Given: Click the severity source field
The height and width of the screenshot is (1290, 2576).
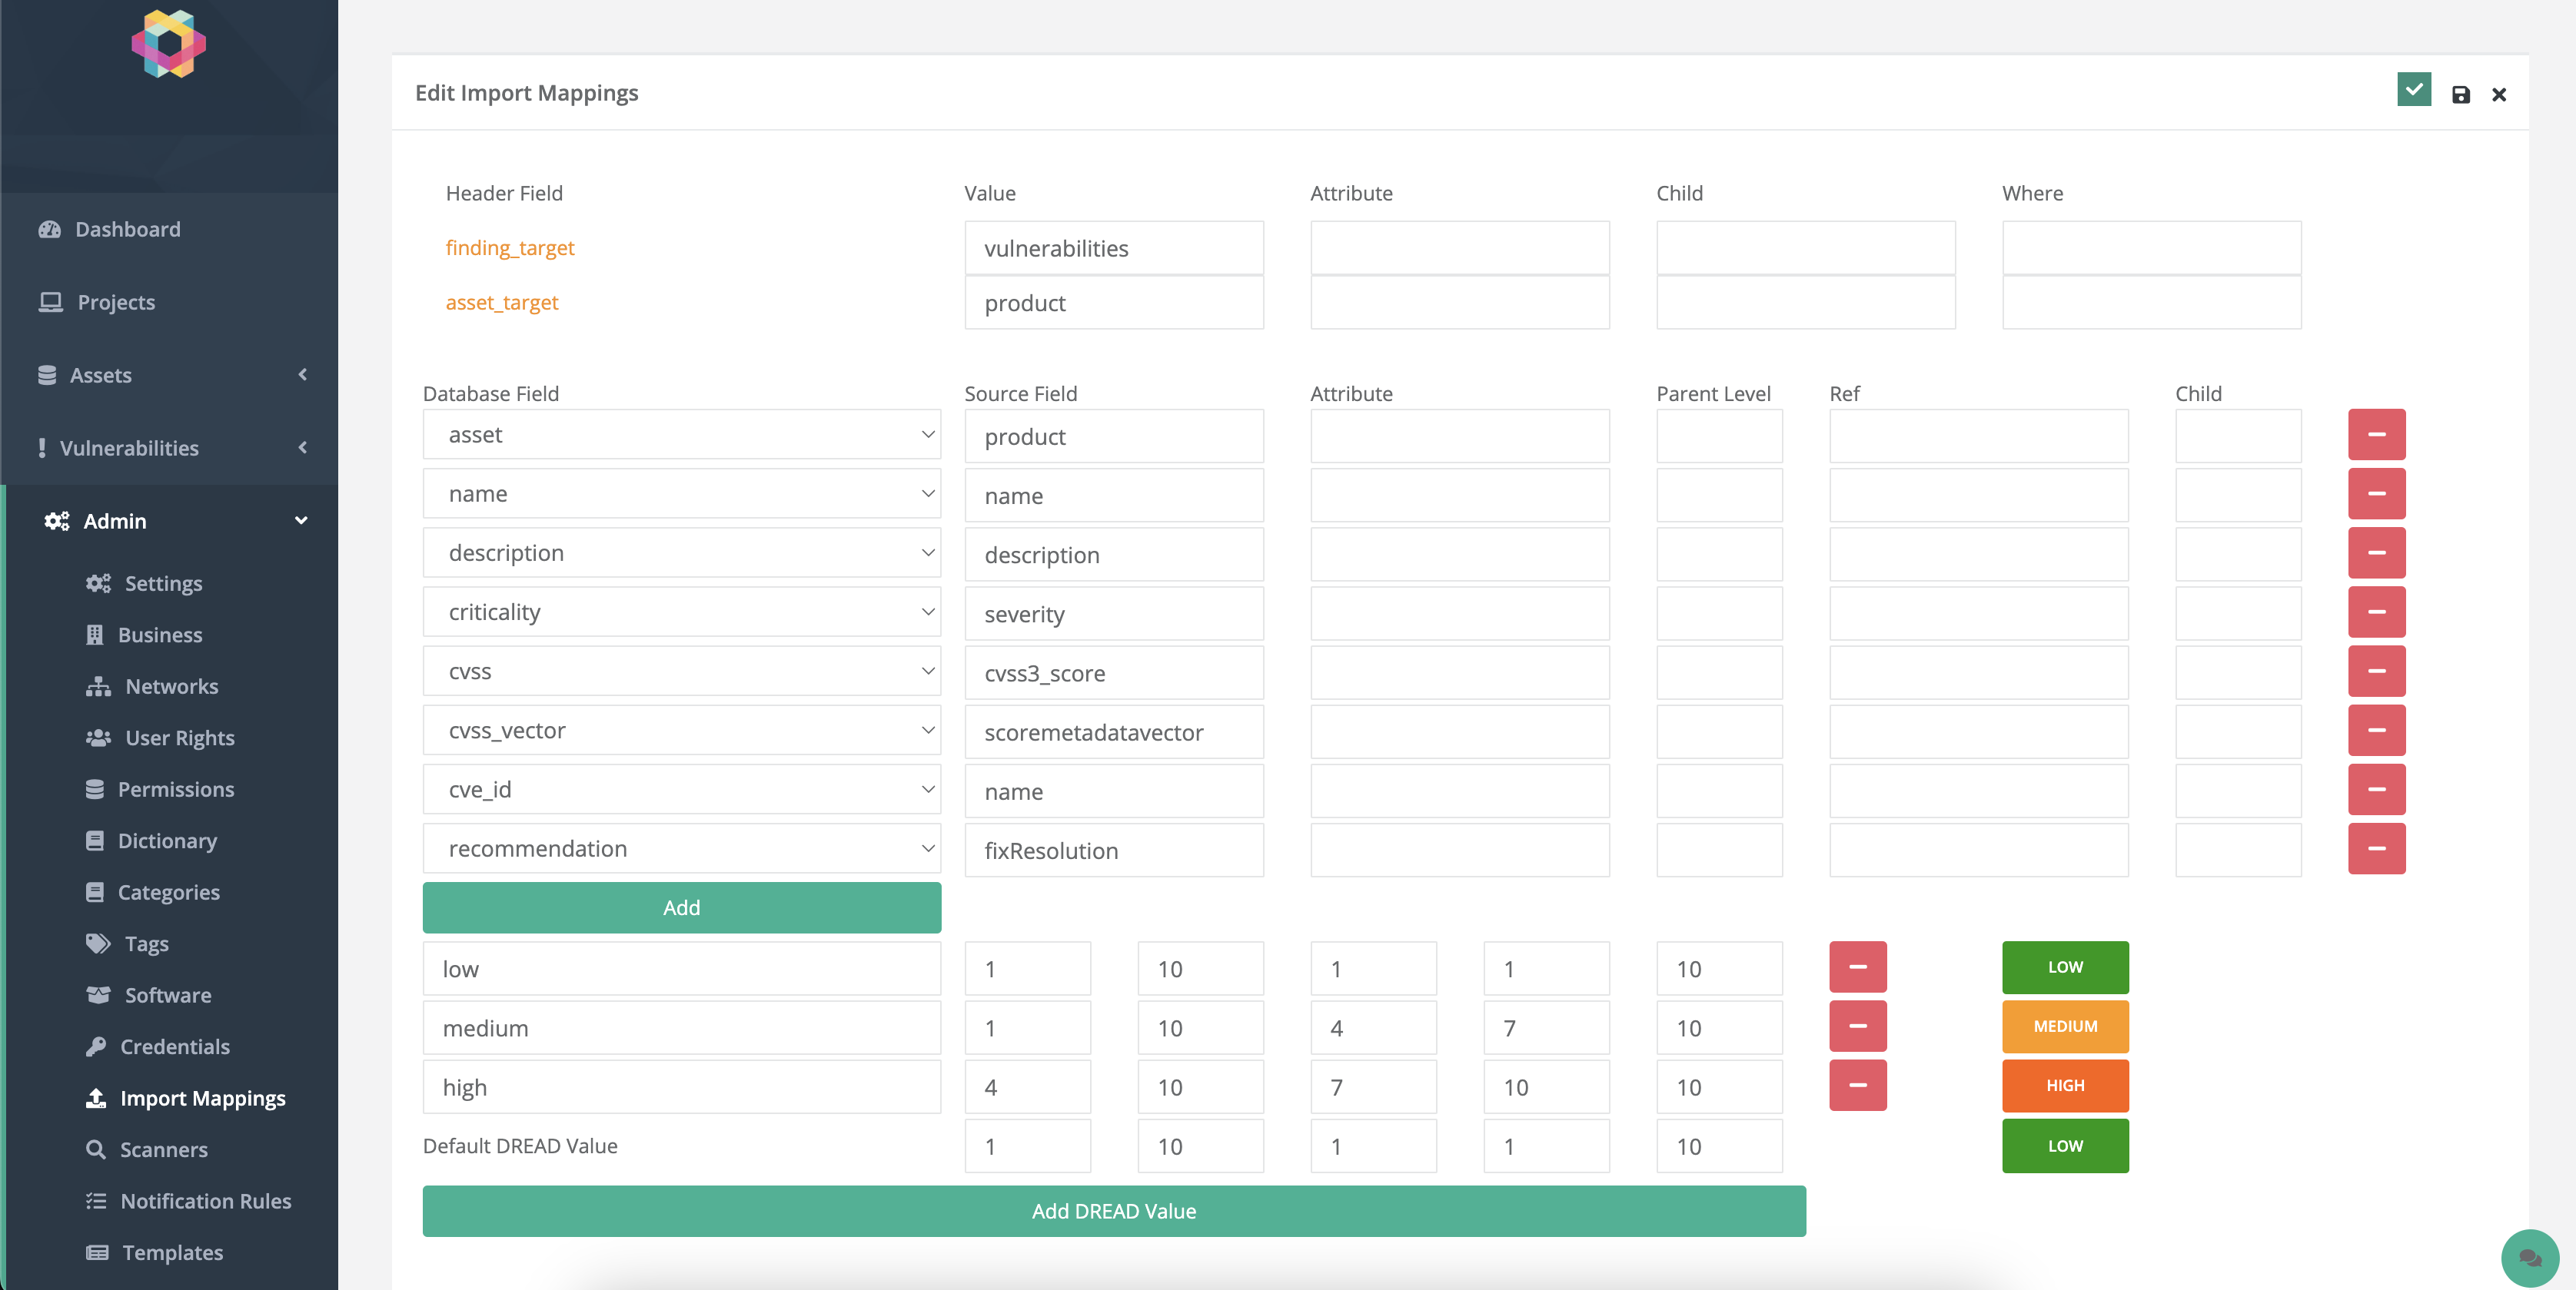Looking at the screenshot, I should (1114, 614).
